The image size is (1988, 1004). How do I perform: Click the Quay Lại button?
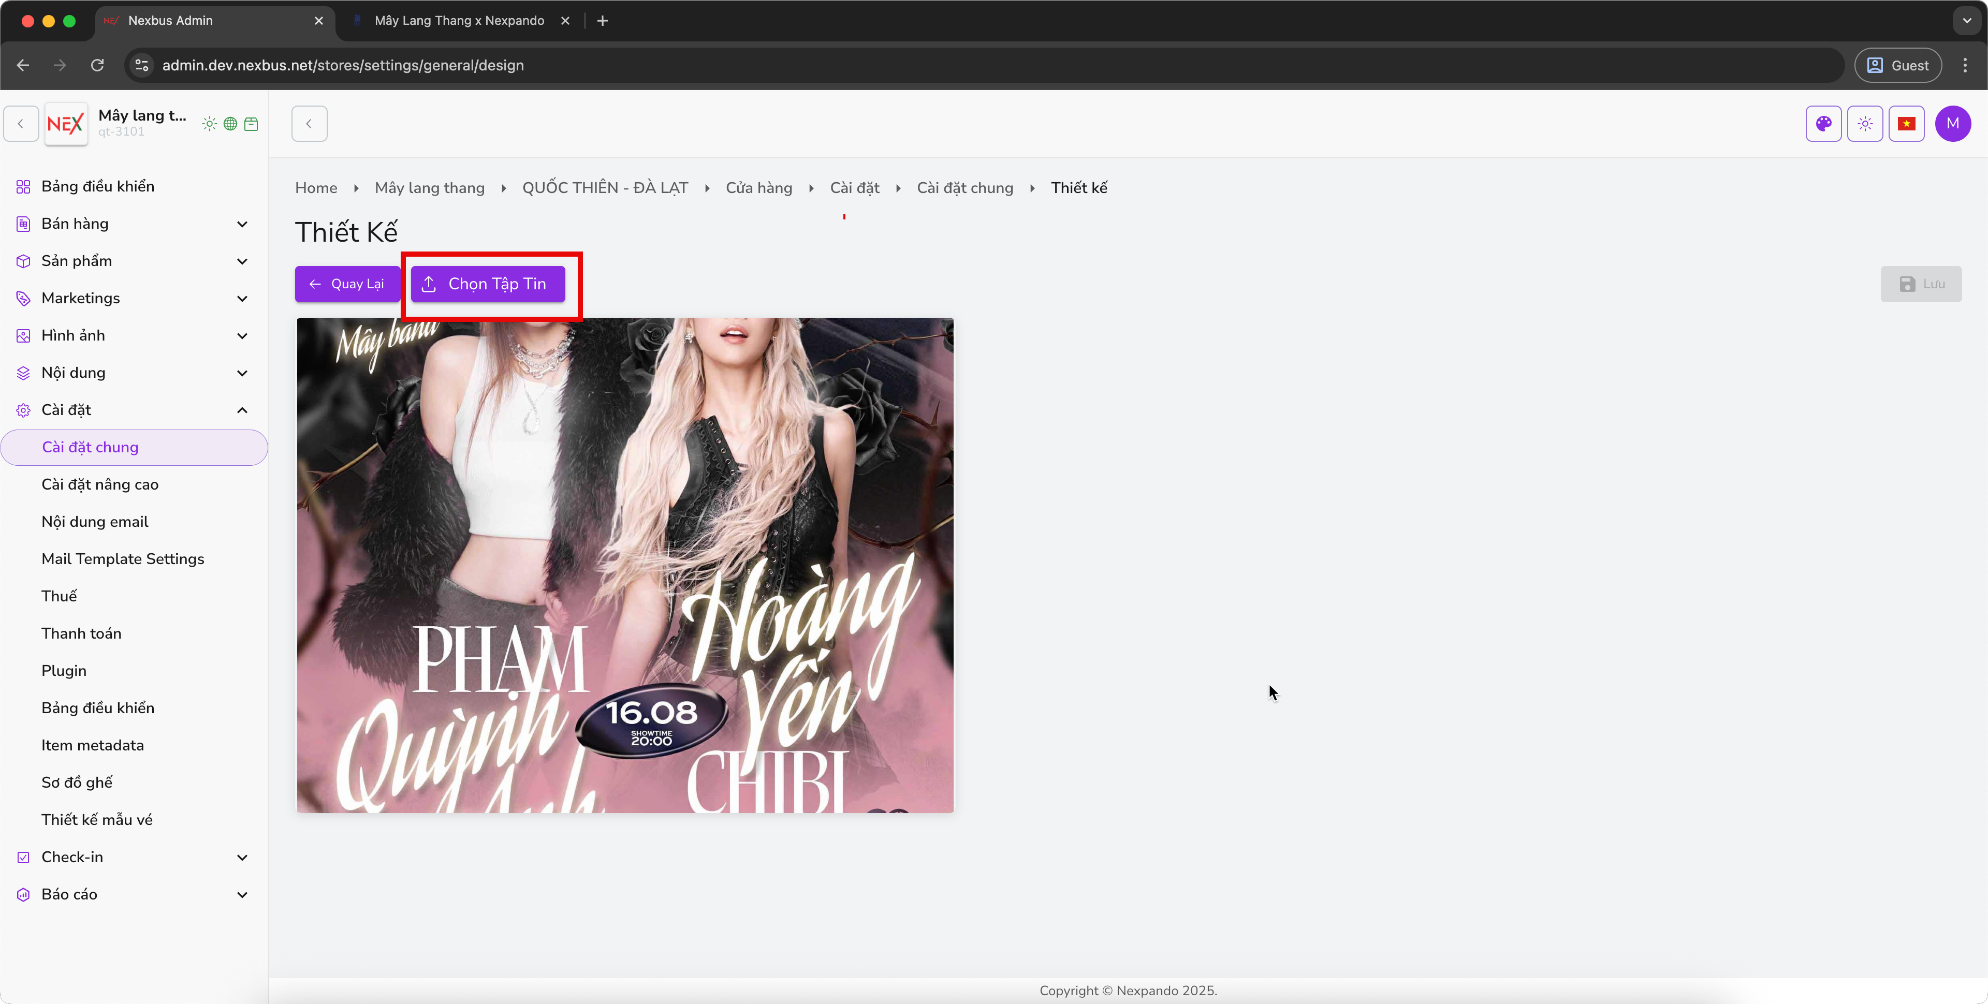point(347,284)
